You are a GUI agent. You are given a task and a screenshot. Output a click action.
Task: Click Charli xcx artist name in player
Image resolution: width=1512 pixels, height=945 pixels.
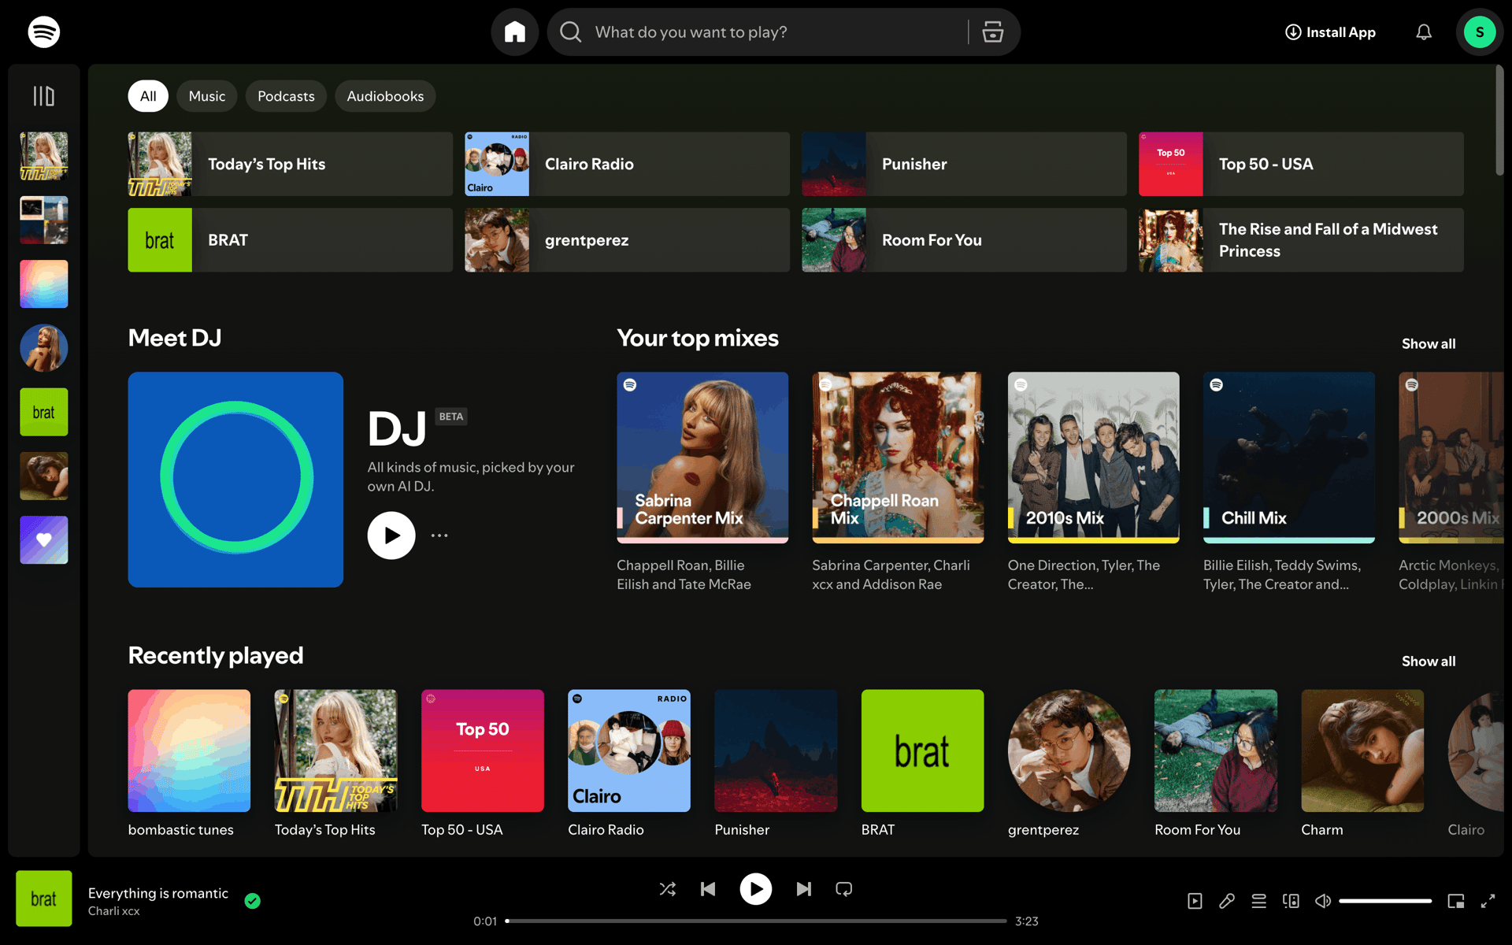[x=113, y=911]
